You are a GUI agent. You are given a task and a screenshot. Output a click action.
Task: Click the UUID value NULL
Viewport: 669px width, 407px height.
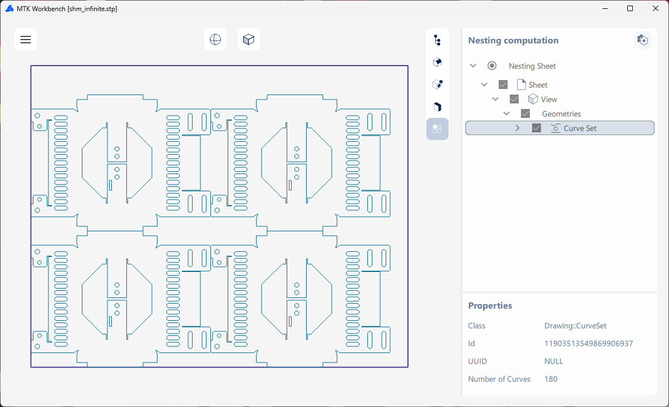click(554, 361)
